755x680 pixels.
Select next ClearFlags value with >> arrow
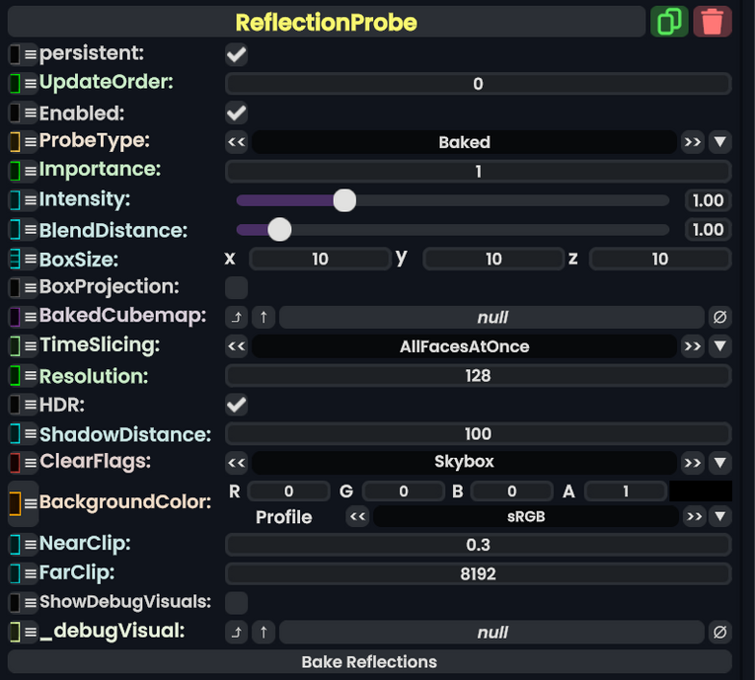pyautogui.click(x=693, y=463)
